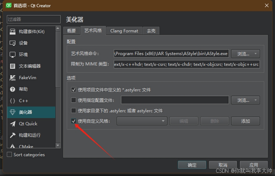Click the 文本编辑器 text editor icon
Screen dimensions: 275x176
[13, 66]
